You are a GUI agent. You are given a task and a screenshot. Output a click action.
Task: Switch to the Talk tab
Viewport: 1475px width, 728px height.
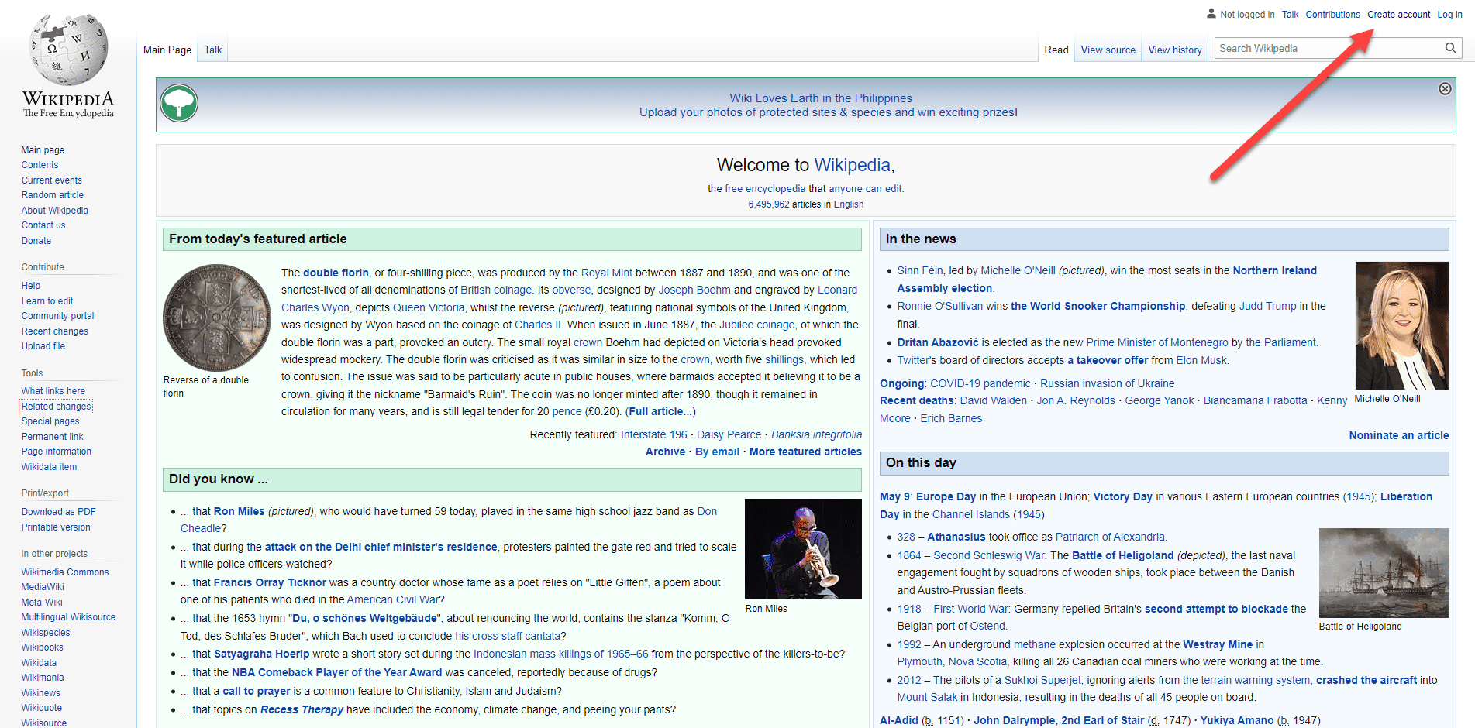tap(212, 50)
